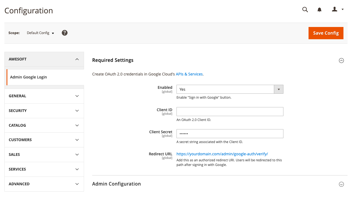Collapse the Required Settings section circle icon
The height and width of the screenshot is (197, 353).
click(341, 60)
